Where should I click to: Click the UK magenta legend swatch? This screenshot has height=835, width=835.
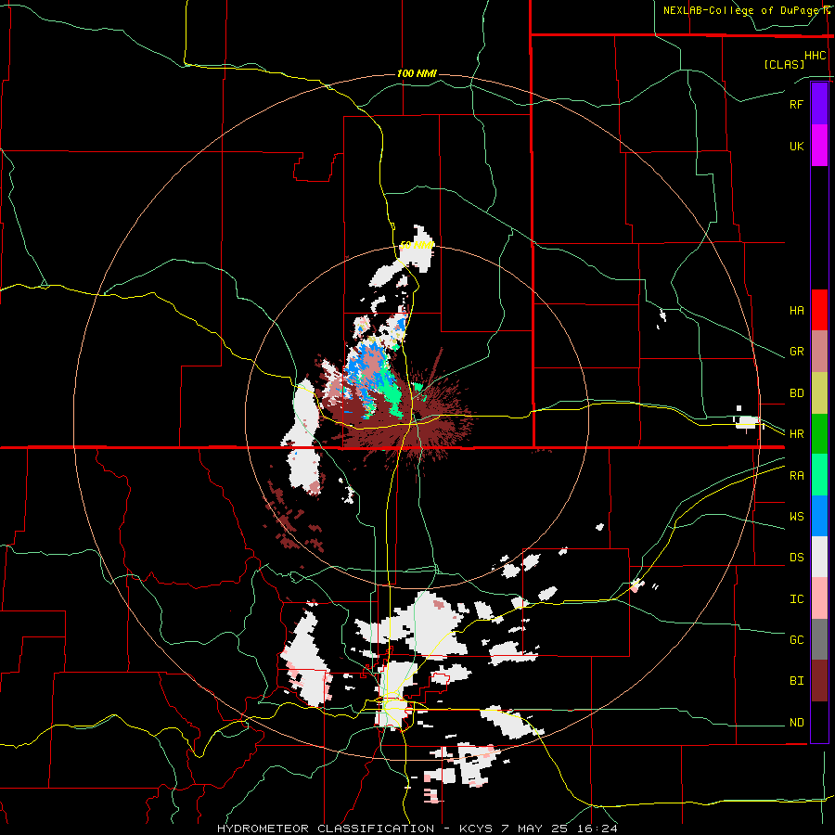(819, 145)
